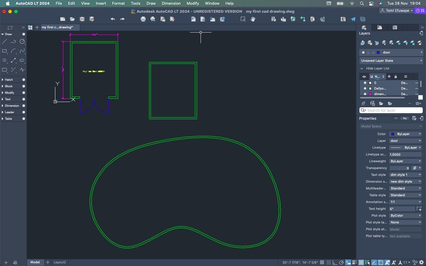This screenshot has width=426, height=266.
Task: Add a new layout with plus button
Action: click(x=47, y=262)
